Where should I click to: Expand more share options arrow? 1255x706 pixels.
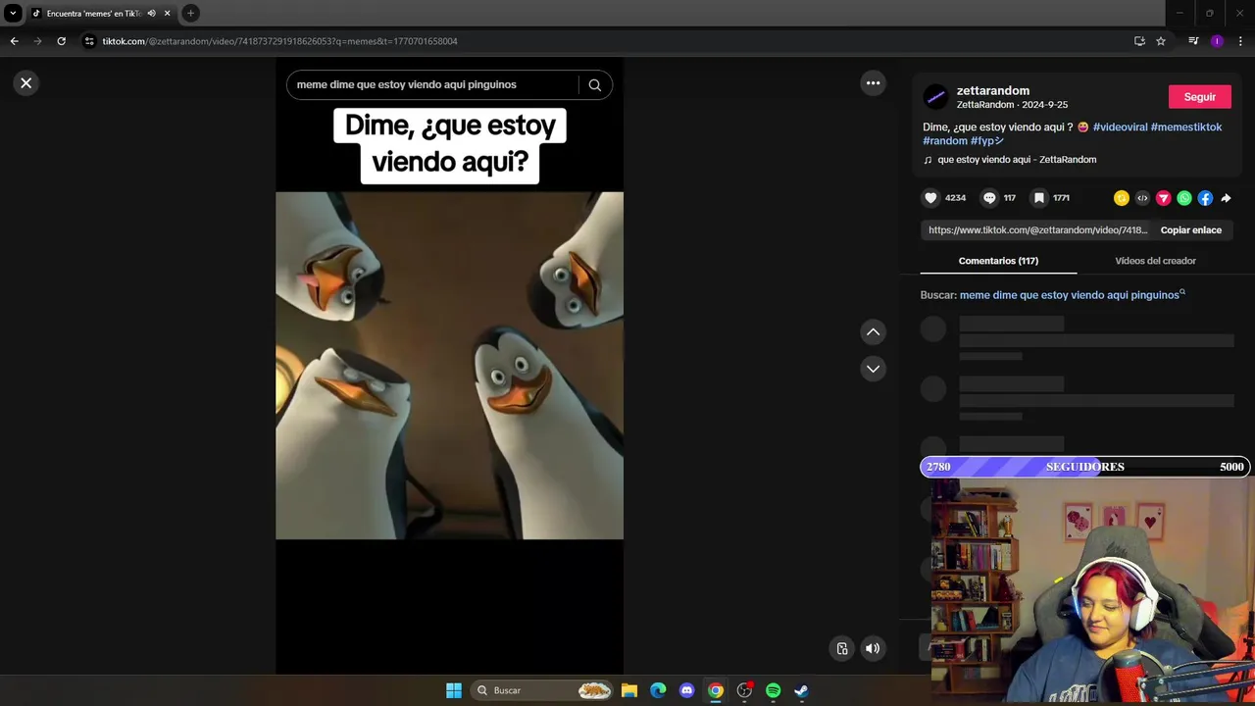tap(1226, 198)
